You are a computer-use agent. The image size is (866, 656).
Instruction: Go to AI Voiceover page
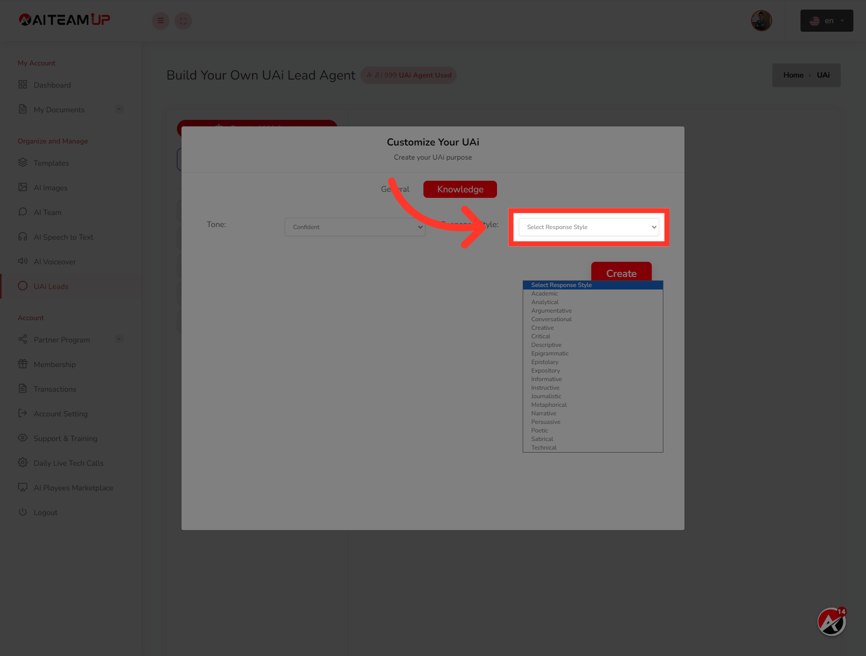click(x=55, y=262)
